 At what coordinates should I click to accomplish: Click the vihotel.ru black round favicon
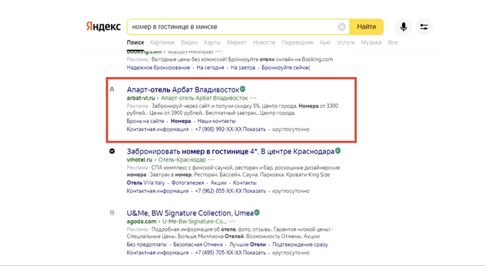(112, 151)
